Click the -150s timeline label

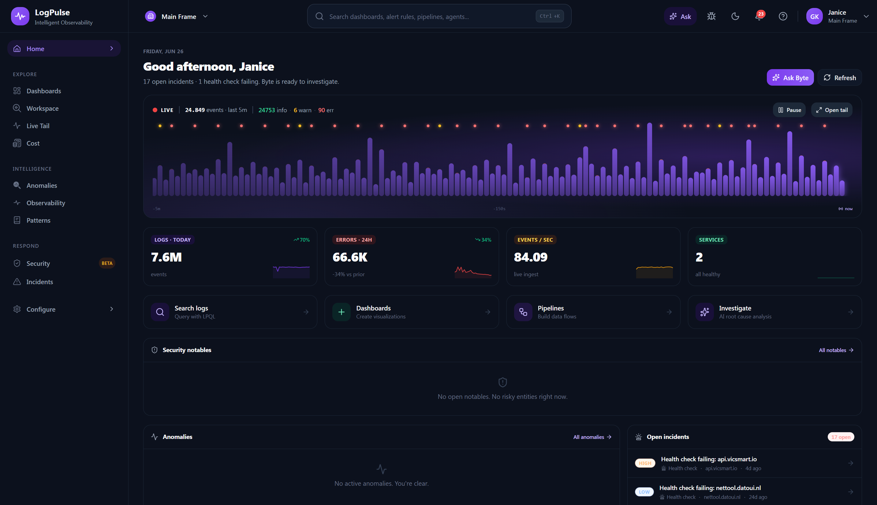click(499, 209)
